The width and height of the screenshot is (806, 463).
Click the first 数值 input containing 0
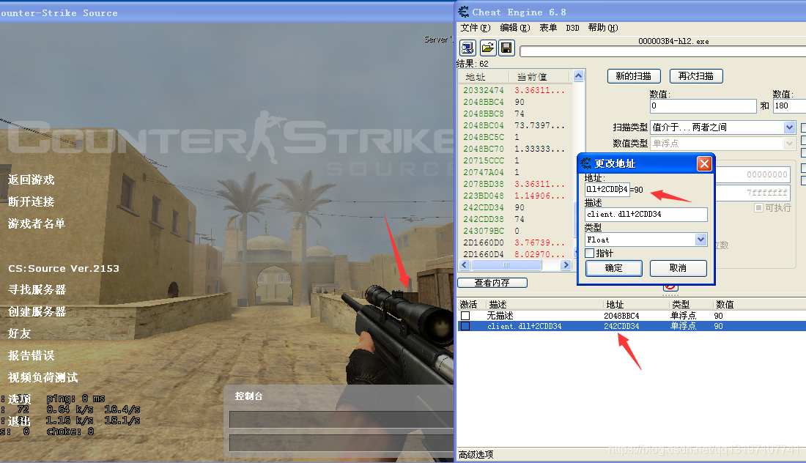click(703, 105)
